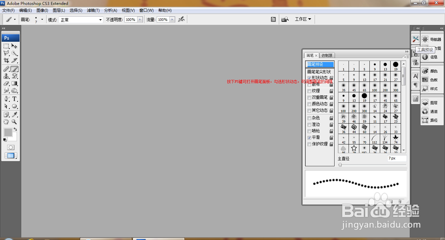Open the brush preset picker arrow
Viewport: 445px width, 240px height.
tap(42, 20)
